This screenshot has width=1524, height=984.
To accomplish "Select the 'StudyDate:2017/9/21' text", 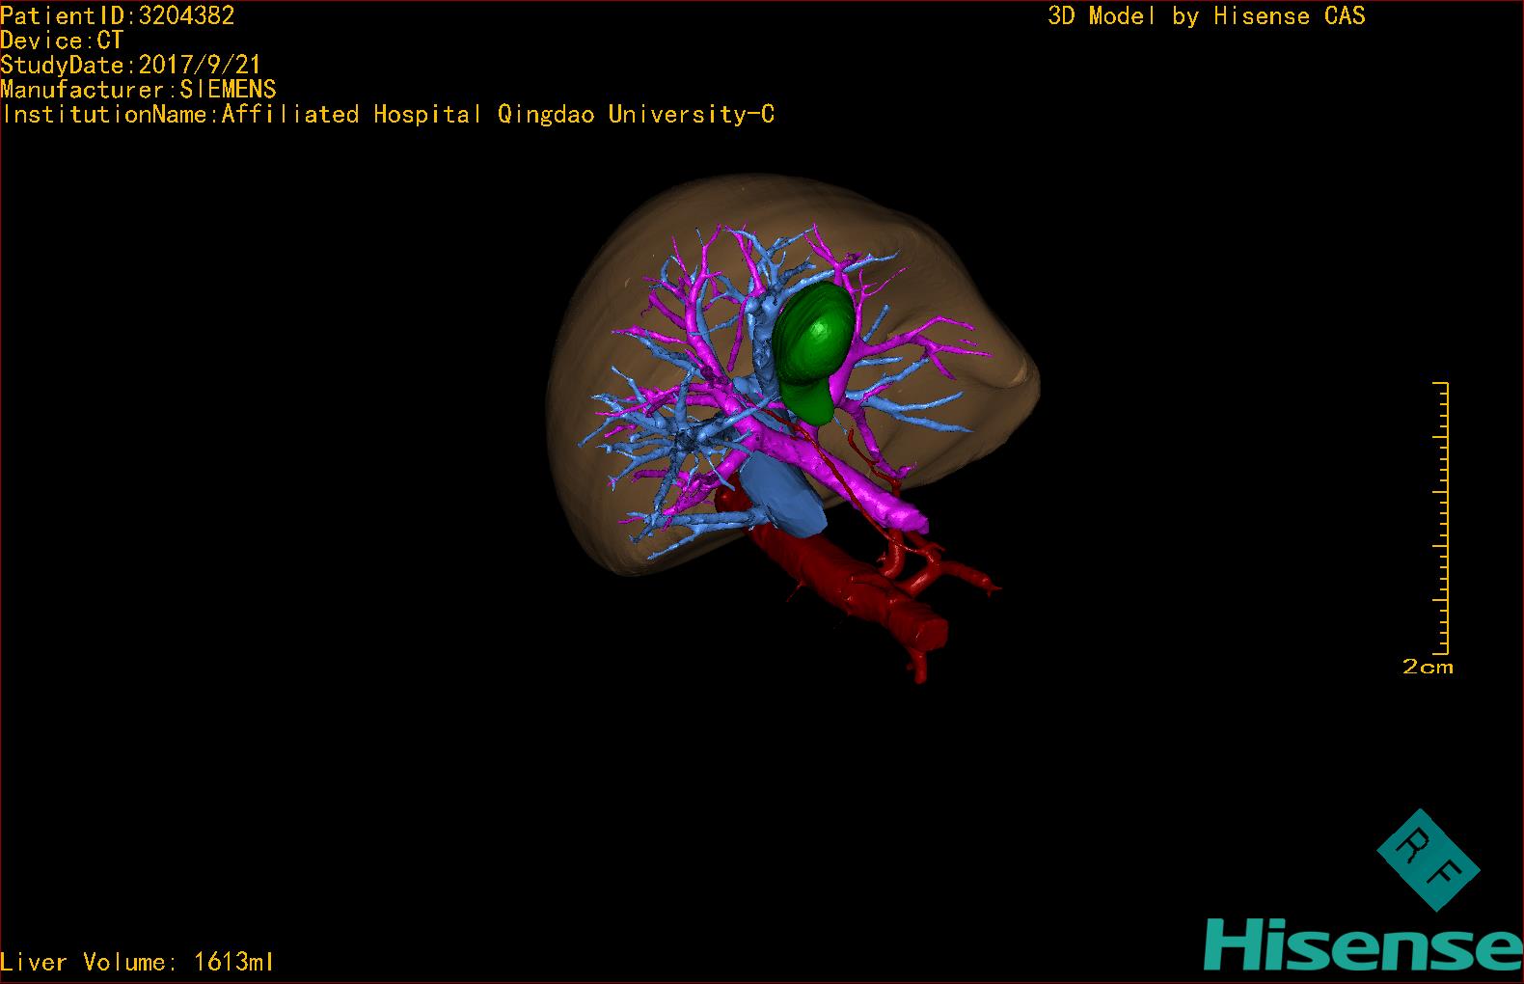I will click(131, 65).
